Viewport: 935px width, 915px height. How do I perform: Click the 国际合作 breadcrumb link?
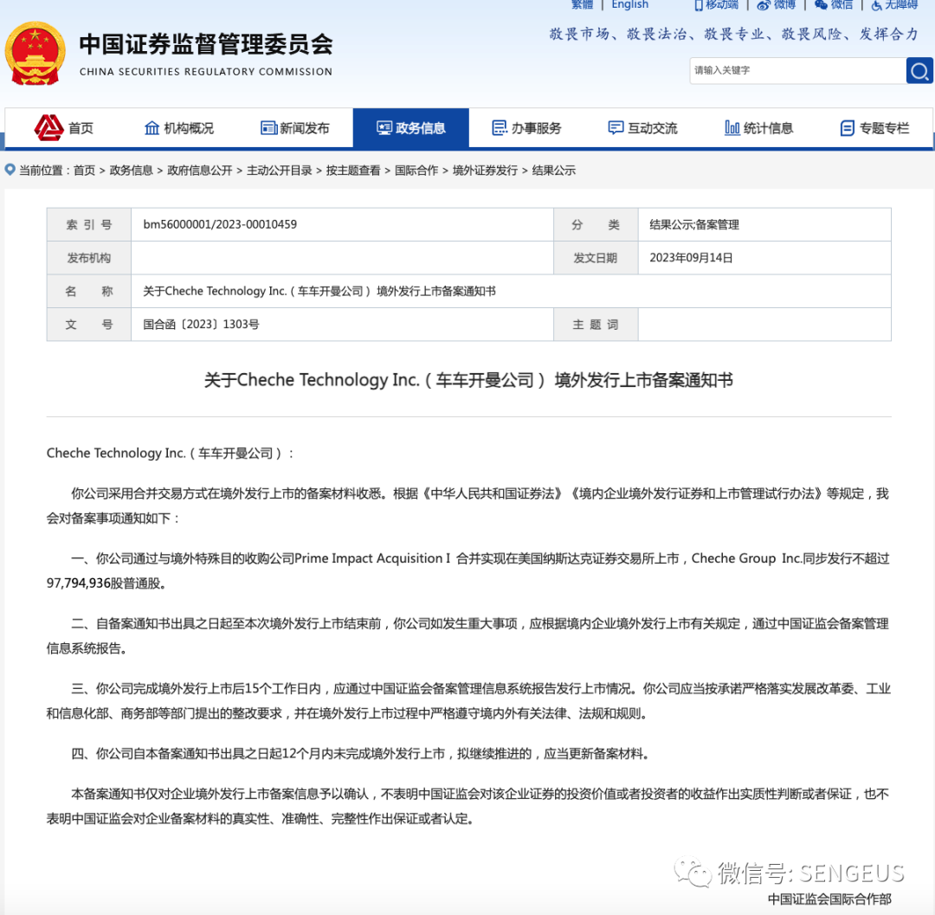coord(416,171)
